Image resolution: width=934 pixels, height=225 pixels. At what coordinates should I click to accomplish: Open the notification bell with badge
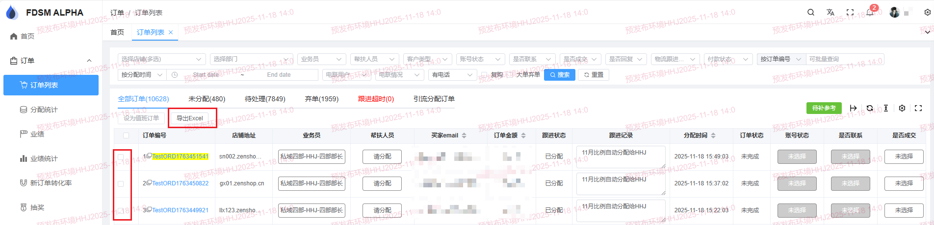point(870,13)
